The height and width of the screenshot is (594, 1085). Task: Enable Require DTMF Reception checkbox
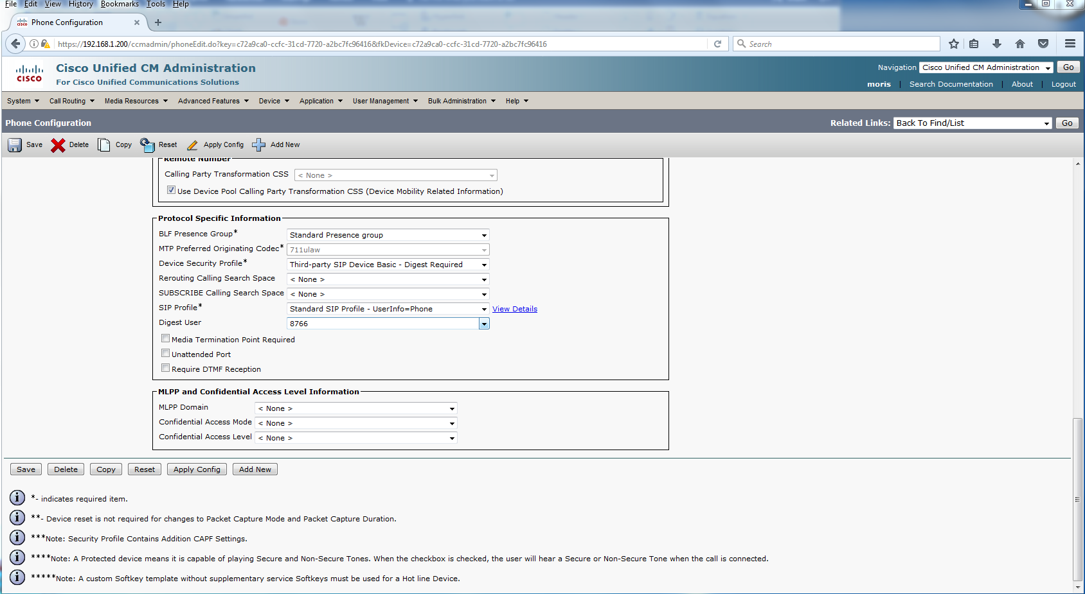coord(166,368)
